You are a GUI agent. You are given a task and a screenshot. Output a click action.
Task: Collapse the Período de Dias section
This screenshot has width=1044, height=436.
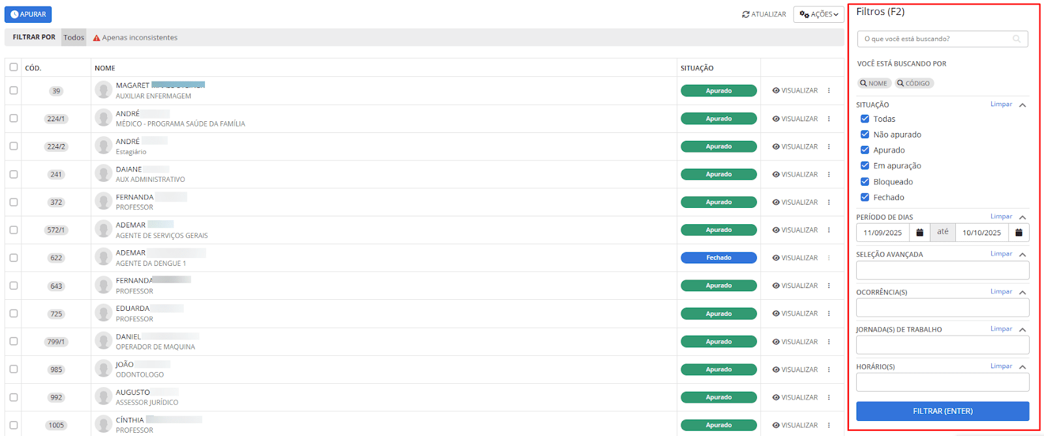(x=1022, y=217)
